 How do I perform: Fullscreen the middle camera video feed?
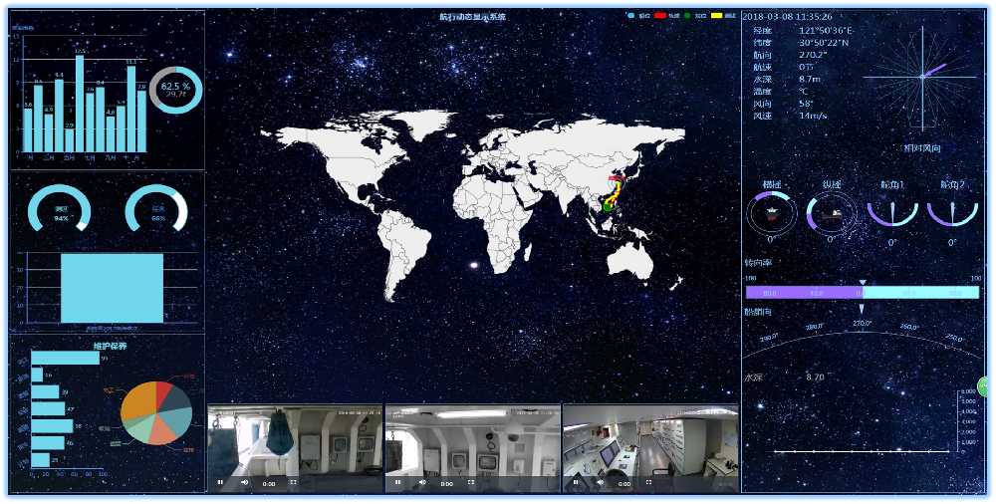[471, 482]
